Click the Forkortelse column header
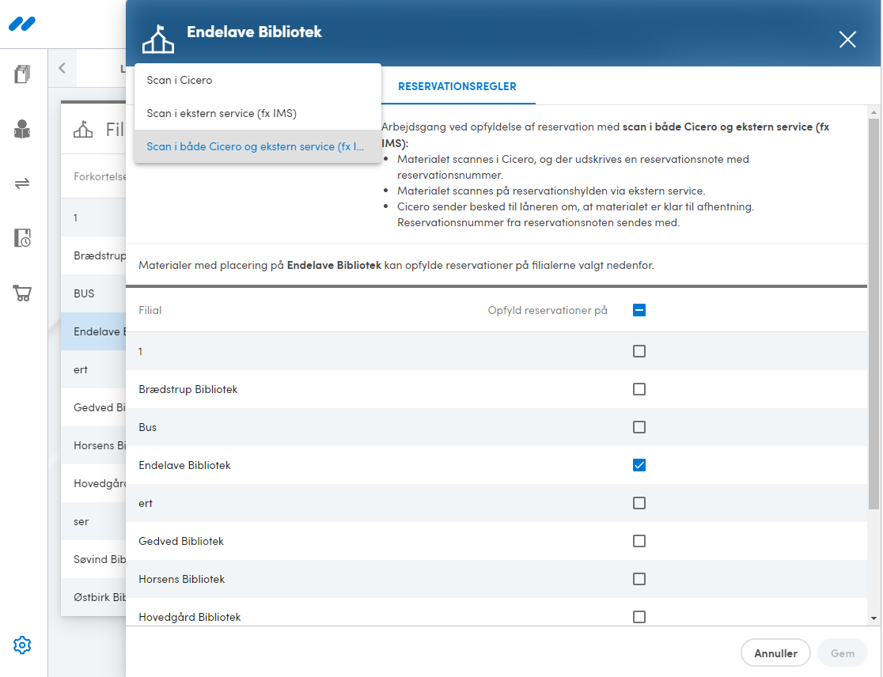 coord(100,176)
